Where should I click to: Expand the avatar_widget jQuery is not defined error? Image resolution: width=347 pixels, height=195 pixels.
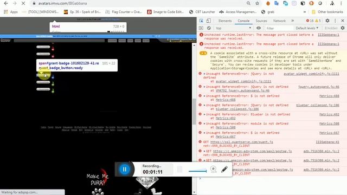point(204,74)
